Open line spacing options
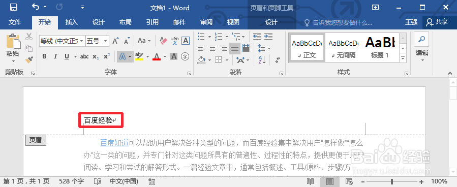The width and height of the screenshot is (457, 187). pyautogui.click(x=264, y=48)
